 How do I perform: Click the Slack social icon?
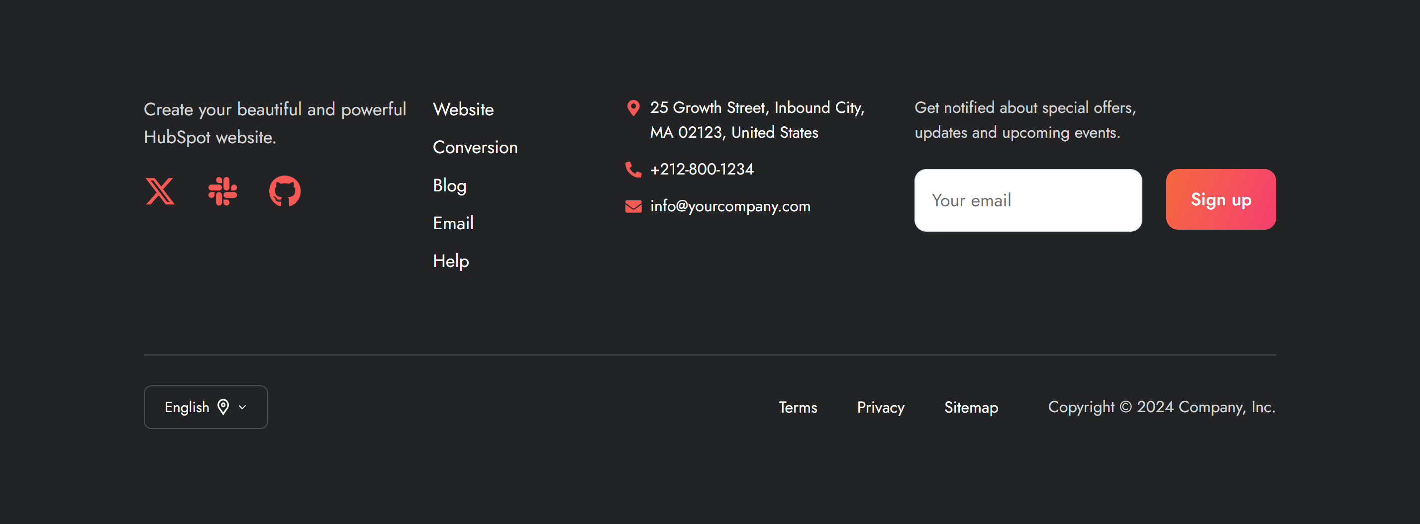click(x=223, y=191)
